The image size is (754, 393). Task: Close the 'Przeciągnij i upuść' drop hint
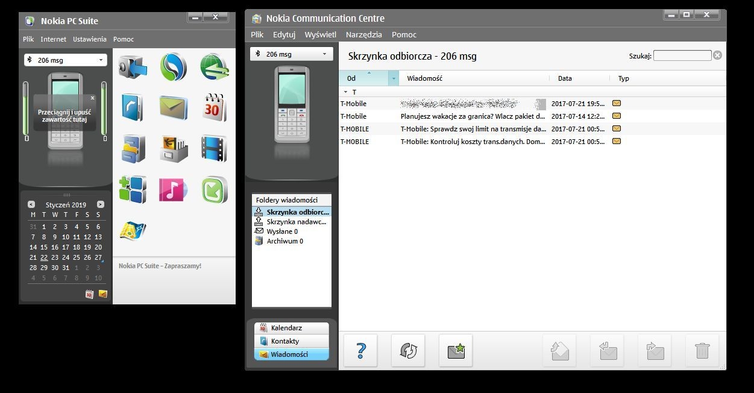click(92, 98)
